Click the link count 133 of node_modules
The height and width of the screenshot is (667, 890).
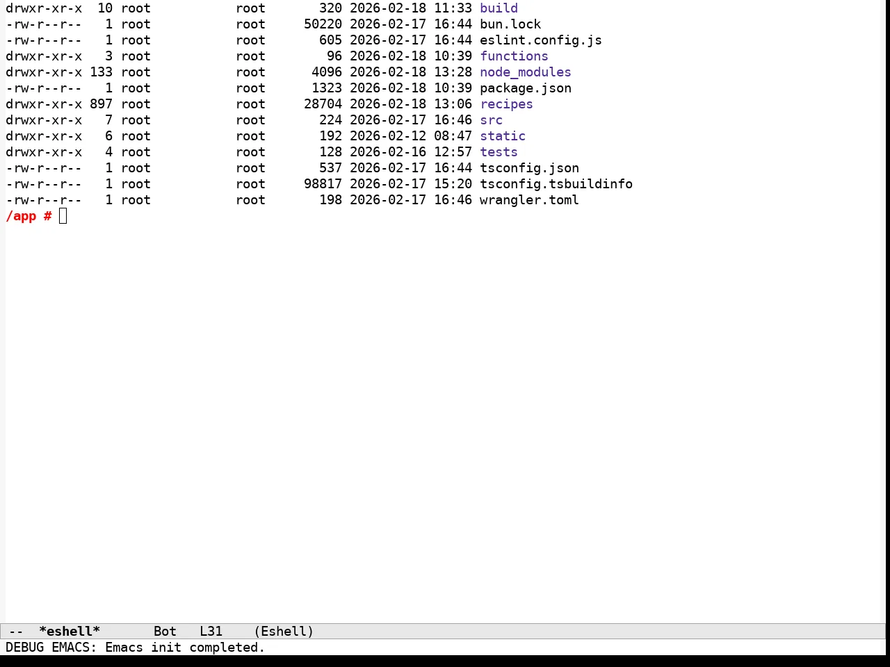(101, 72)
